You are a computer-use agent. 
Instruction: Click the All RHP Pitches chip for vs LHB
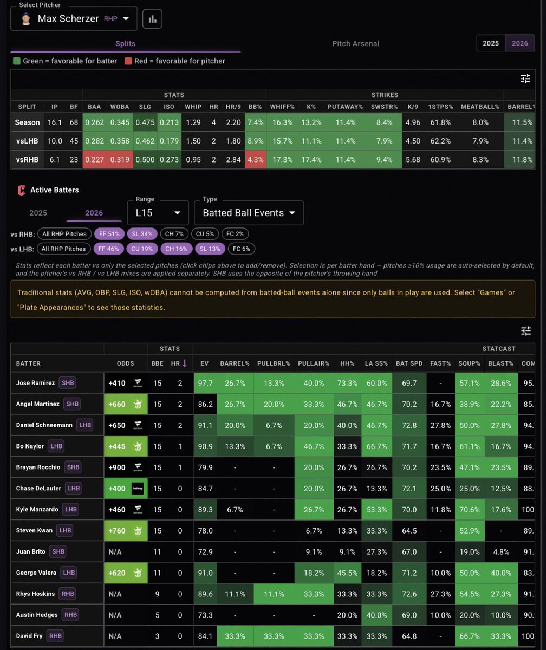coord(64,249)
